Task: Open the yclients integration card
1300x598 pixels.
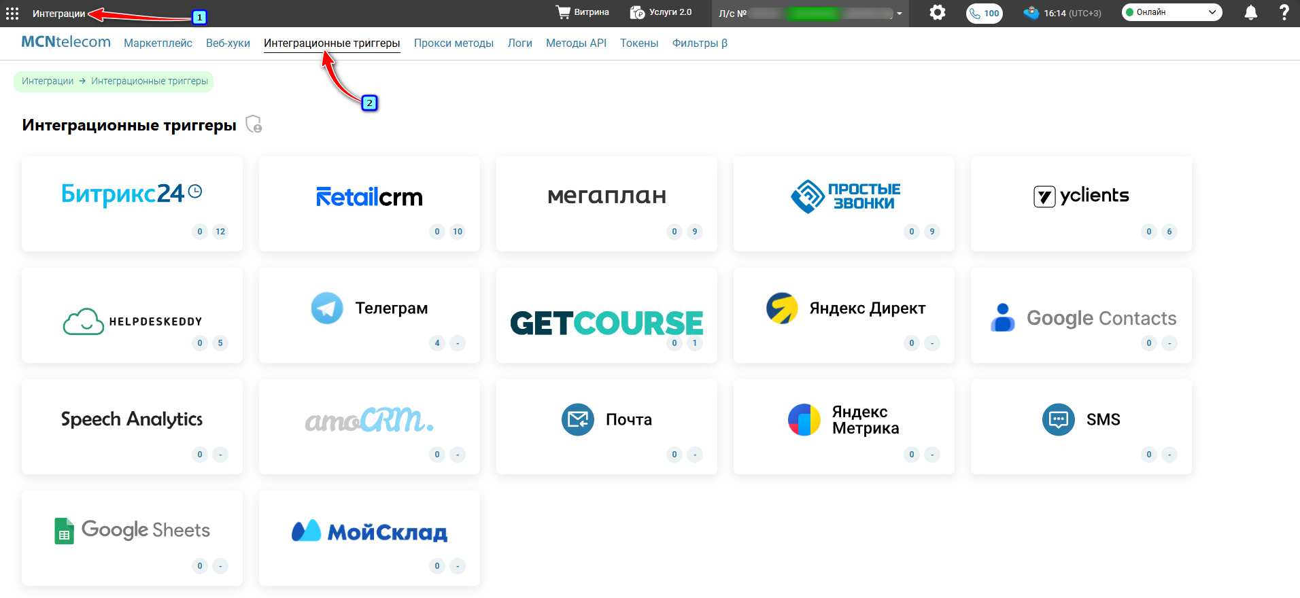Action: pyautogui.click(x=1081, y=204)
